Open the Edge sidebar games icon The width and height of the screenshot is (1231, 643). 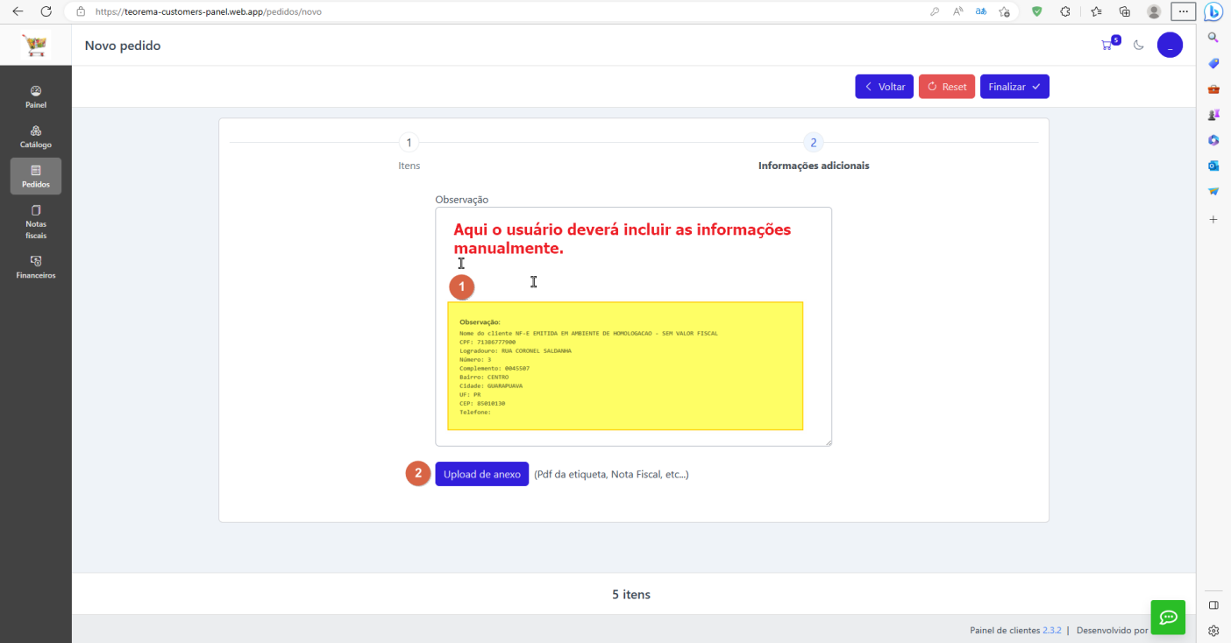tap(1213, 115)
